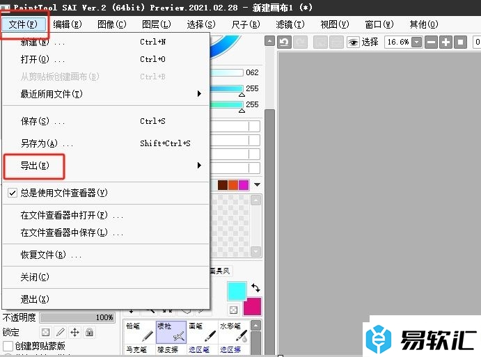Open the 滤镜(T) menu

pos(290,24)
